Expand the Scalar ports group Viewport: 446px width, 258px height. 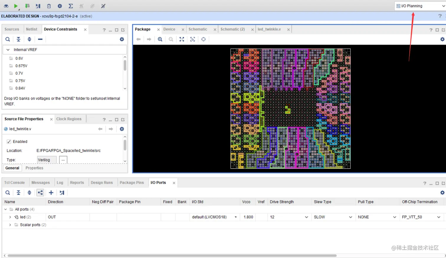pos(10,225)
